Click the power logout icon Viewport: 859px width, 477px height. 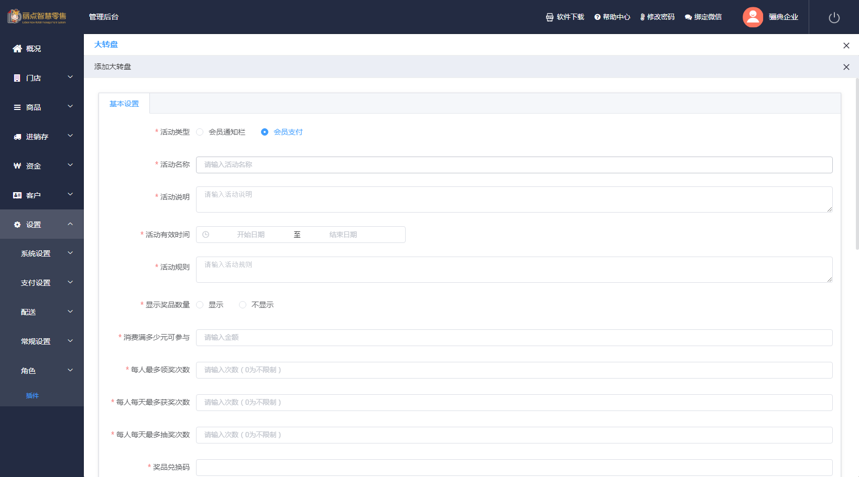click(x=834, y=18)
